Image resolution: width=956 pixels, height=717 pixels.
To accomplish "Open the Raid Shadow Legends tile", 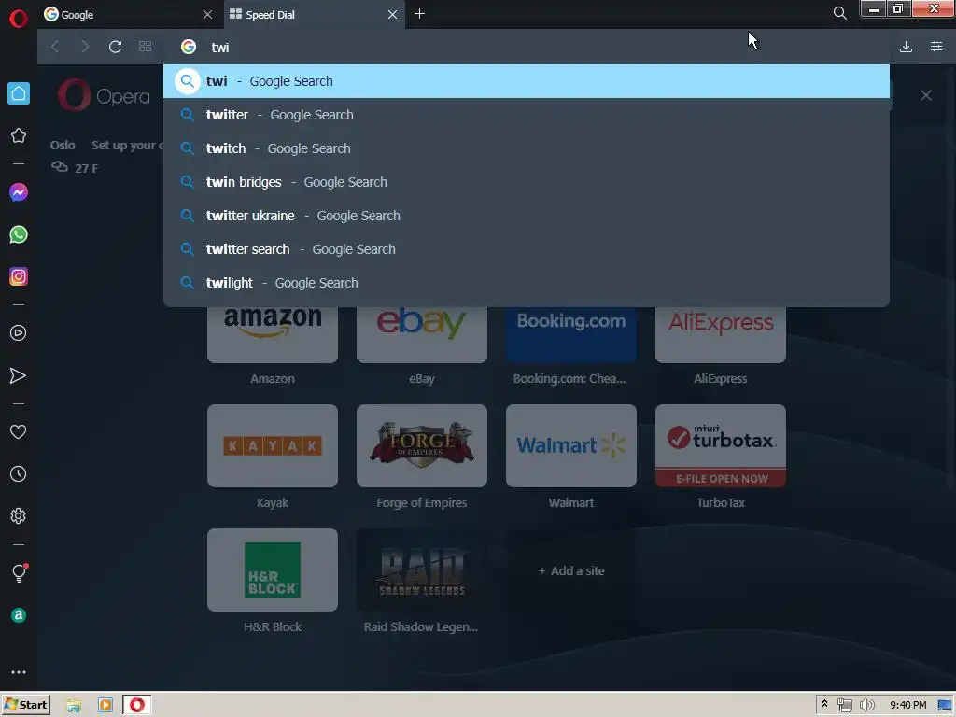I will pos(422,570).
